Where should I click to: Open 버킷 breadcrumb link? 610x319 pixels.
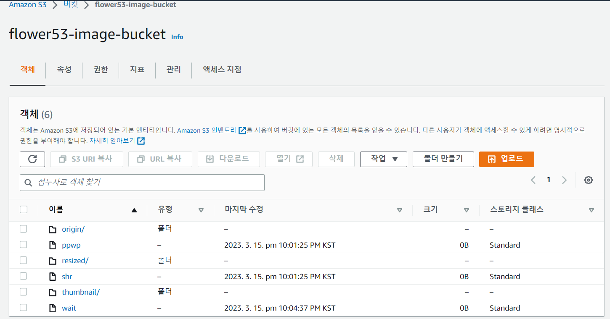[71, 5]
